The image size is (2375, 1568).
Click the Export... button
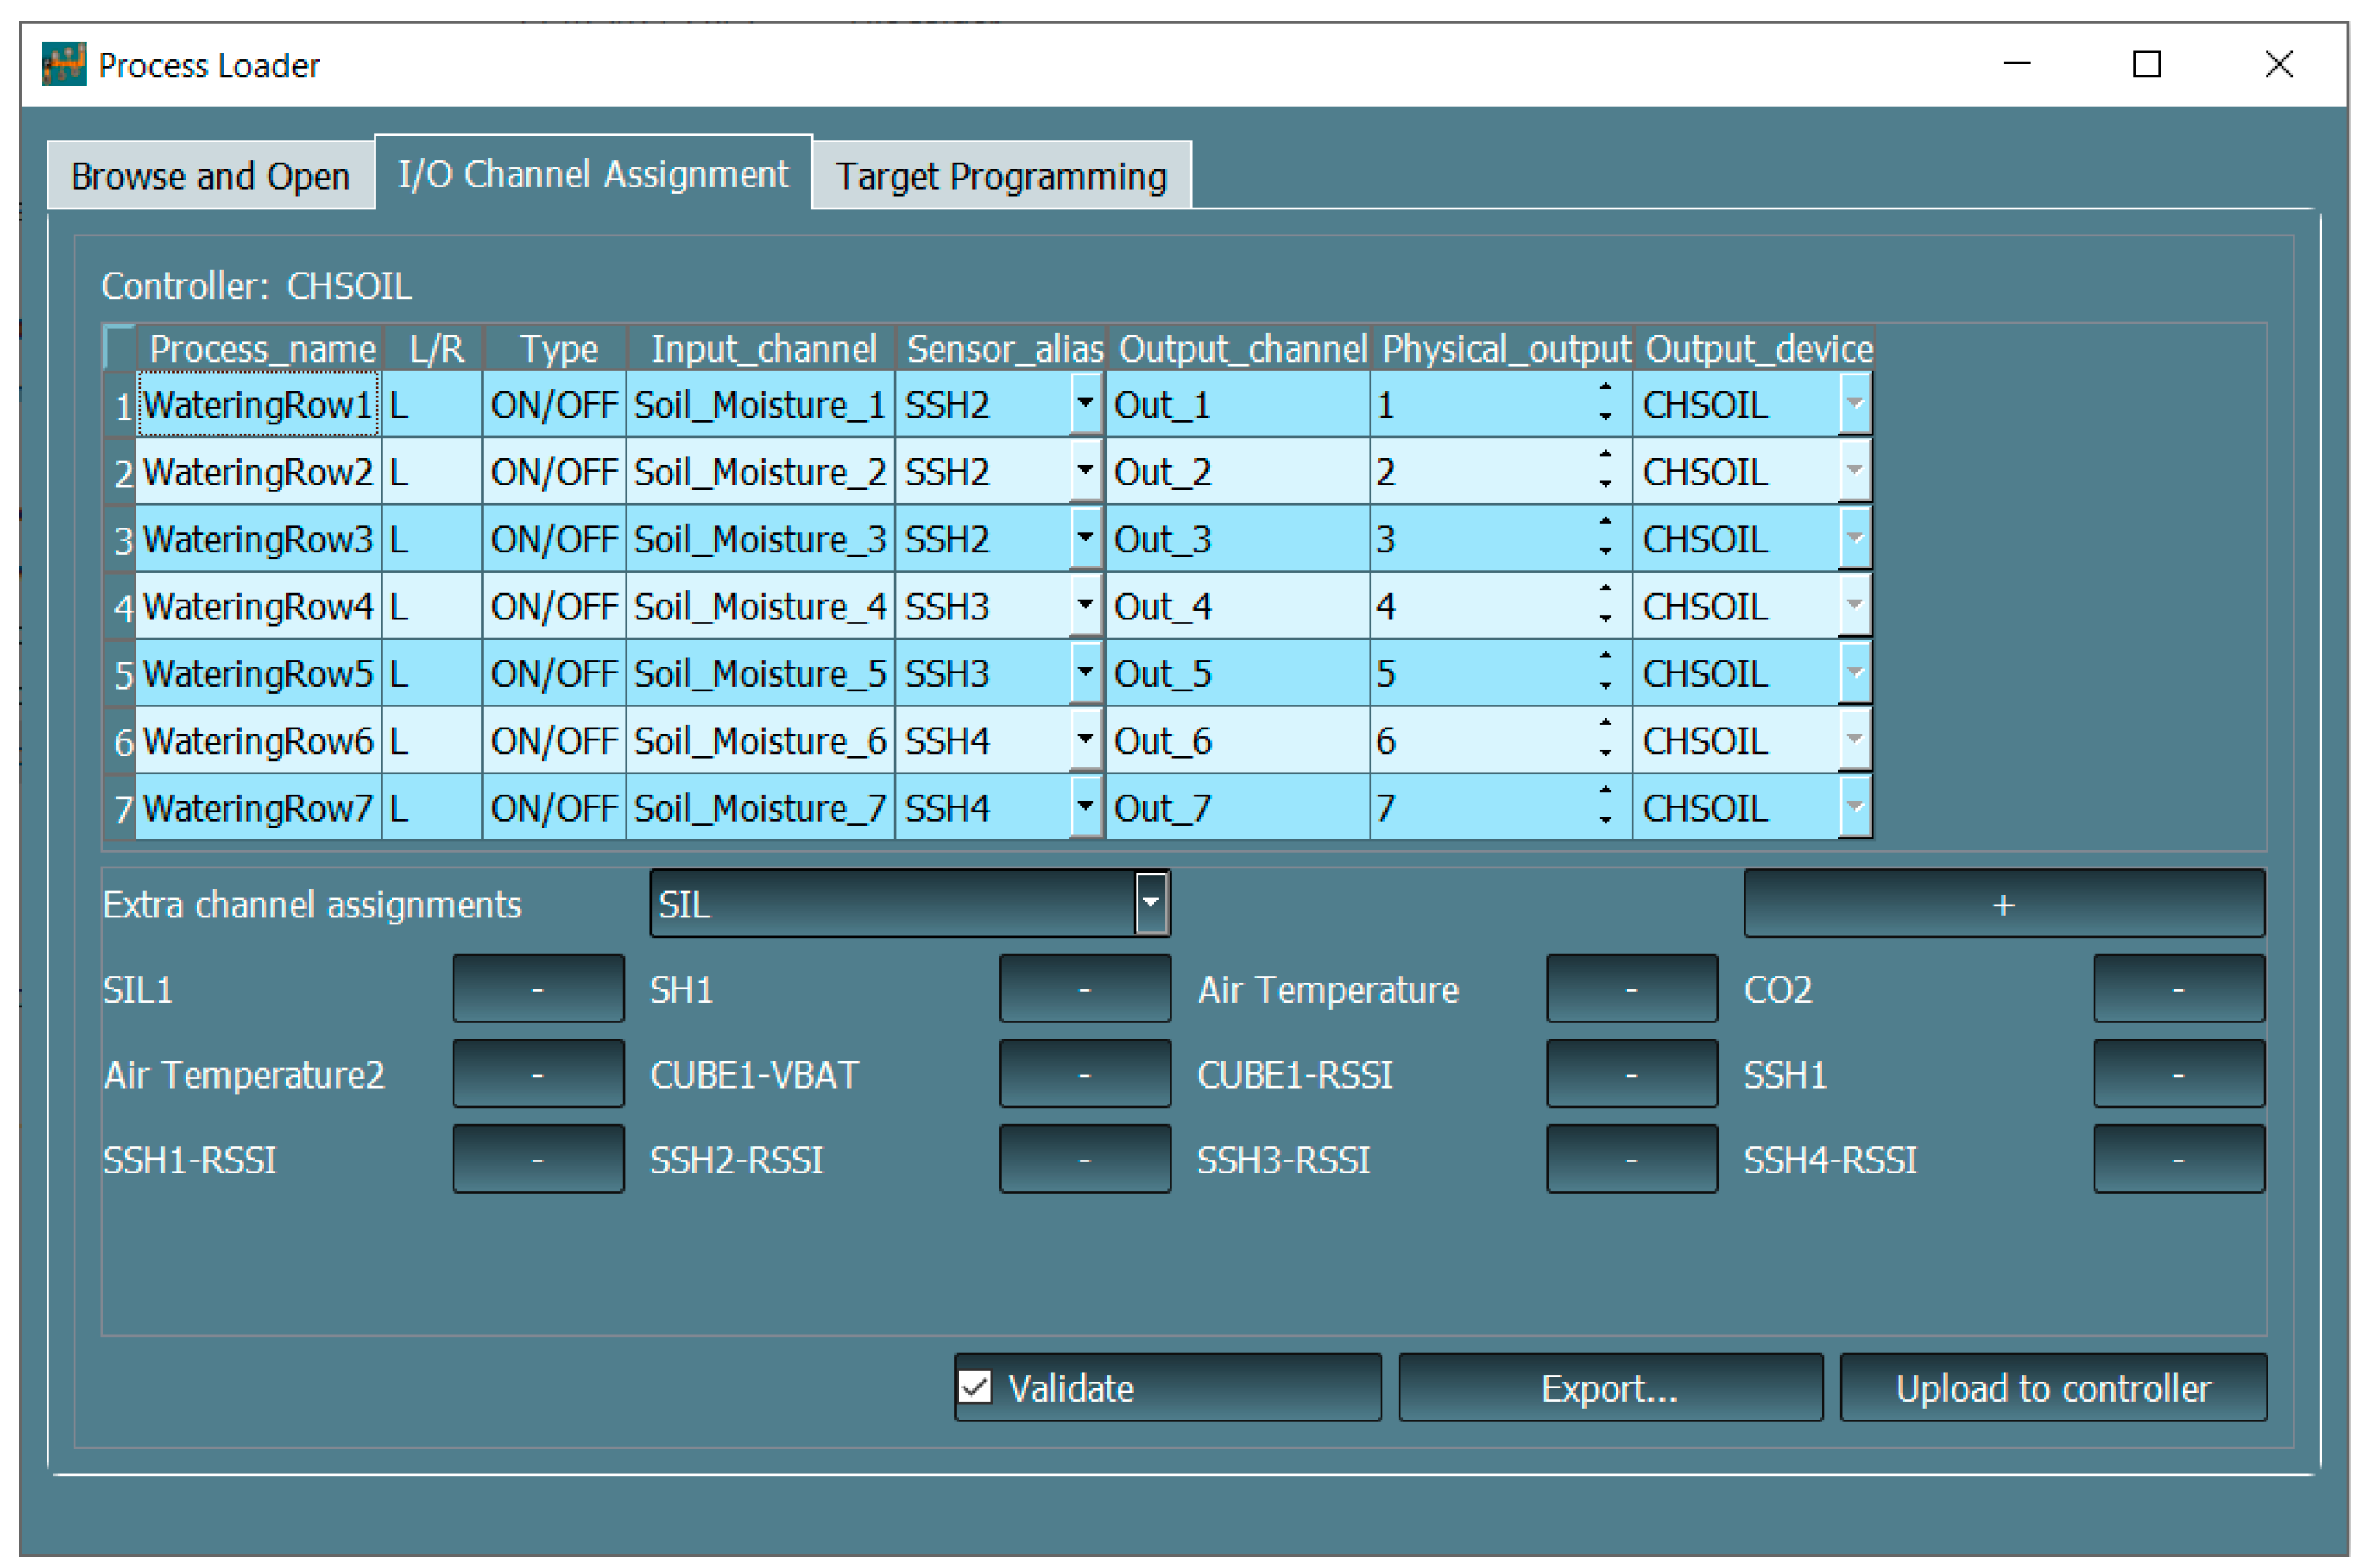tap(1609, 1387)
